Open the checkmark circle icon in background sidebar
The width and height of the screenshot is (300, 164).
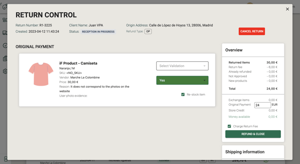tap(5, 45)
